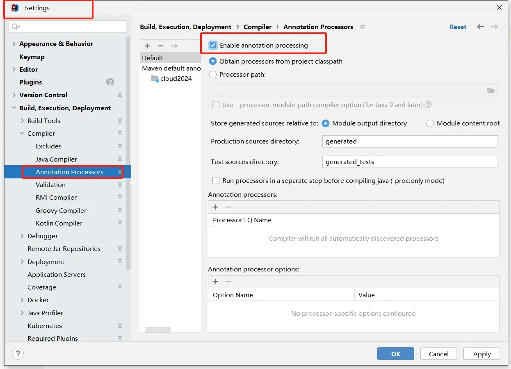Click the copy-profile arrow icon
This screenshot has height=369, width=511.
coord(173,46)
